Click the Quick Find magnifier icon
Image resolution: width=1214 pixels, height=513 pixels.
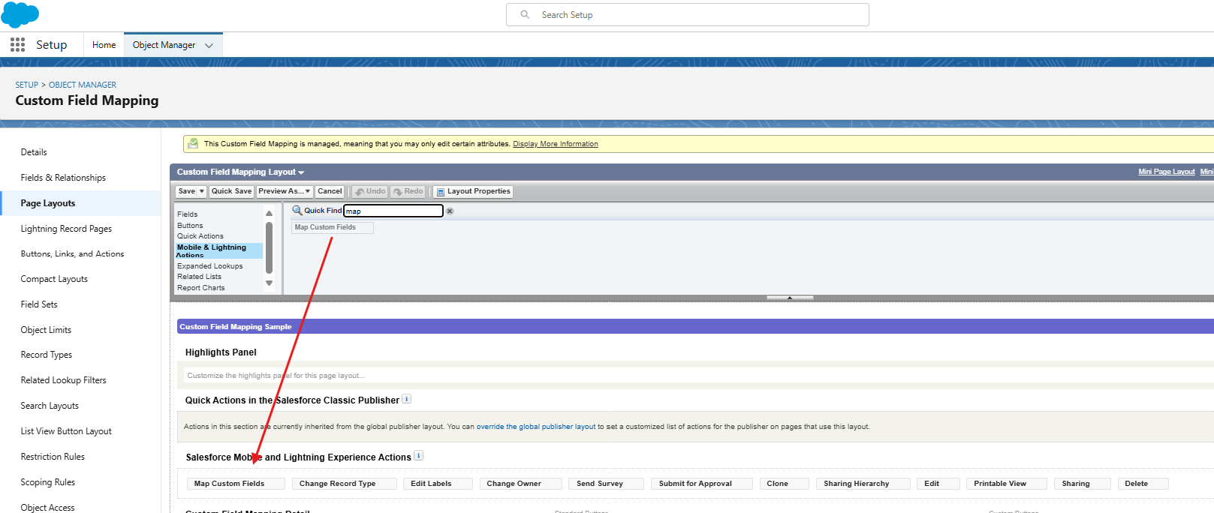[297, 211]
